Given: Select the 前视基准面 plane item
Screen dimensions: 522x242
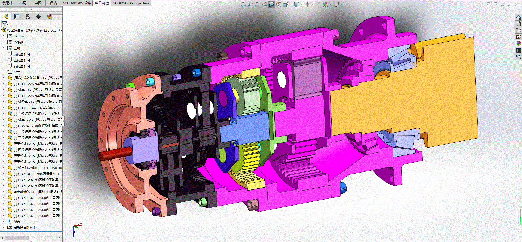Looking at the screenshot, I should 22,54.
